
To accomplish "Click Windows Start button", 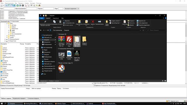I will click(2, 104).
